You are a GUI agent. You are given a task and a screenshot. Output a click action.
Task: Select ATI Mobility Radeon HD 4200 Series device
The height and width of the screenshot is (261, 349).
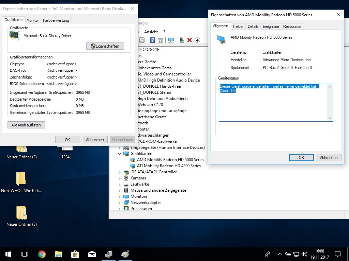[x=169, y=166]
